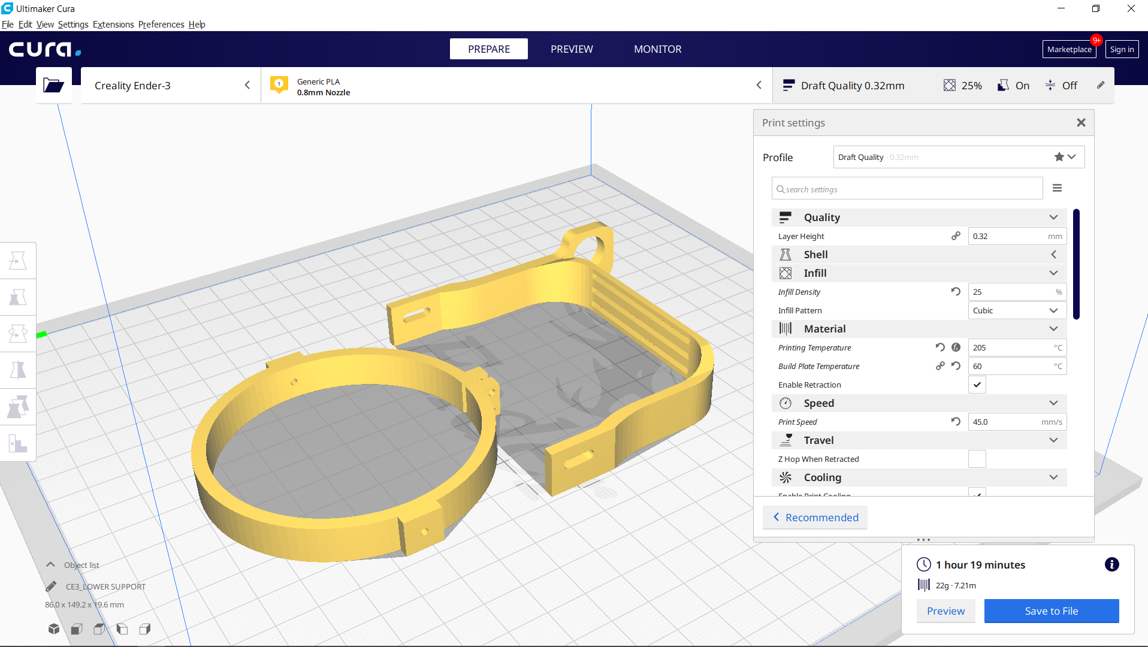The image size is (1148, 647).
Task: Switch to front view cube icon
Action: pos(77,629)
